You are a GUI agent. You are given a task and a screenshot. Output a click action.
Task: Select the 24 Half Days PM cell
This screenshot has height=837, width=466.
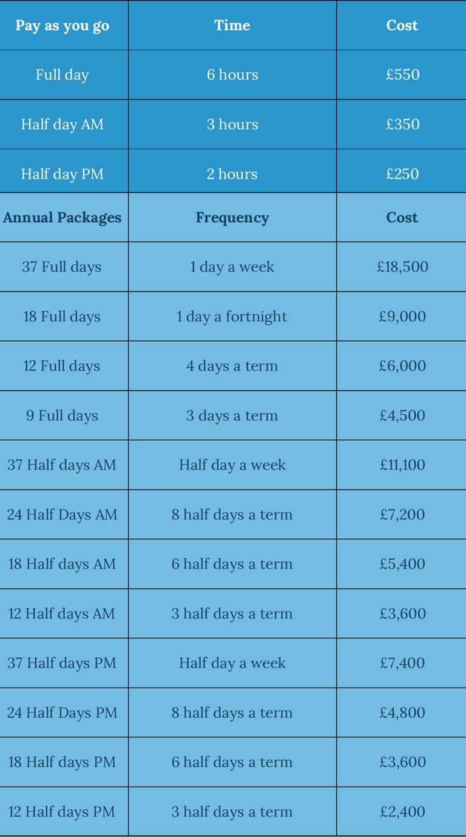64,712
